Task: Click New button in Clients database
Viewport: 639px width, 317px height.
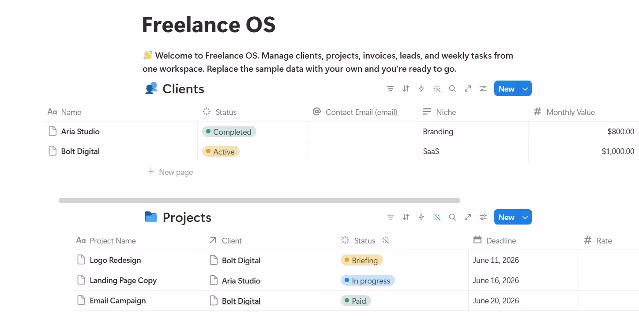Action: (507, 88)
